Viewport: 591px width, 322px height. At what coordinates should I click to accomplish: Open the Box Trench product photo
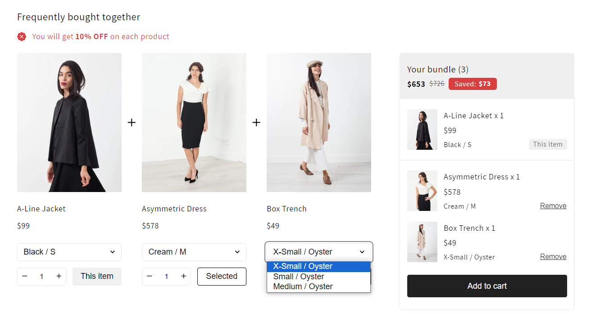(x=319, y=122)
